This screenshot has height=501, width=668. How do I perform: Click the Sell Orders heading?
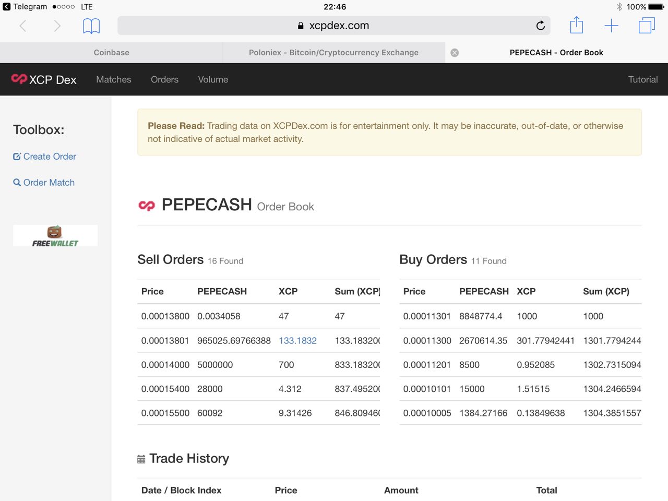point(170,259)
